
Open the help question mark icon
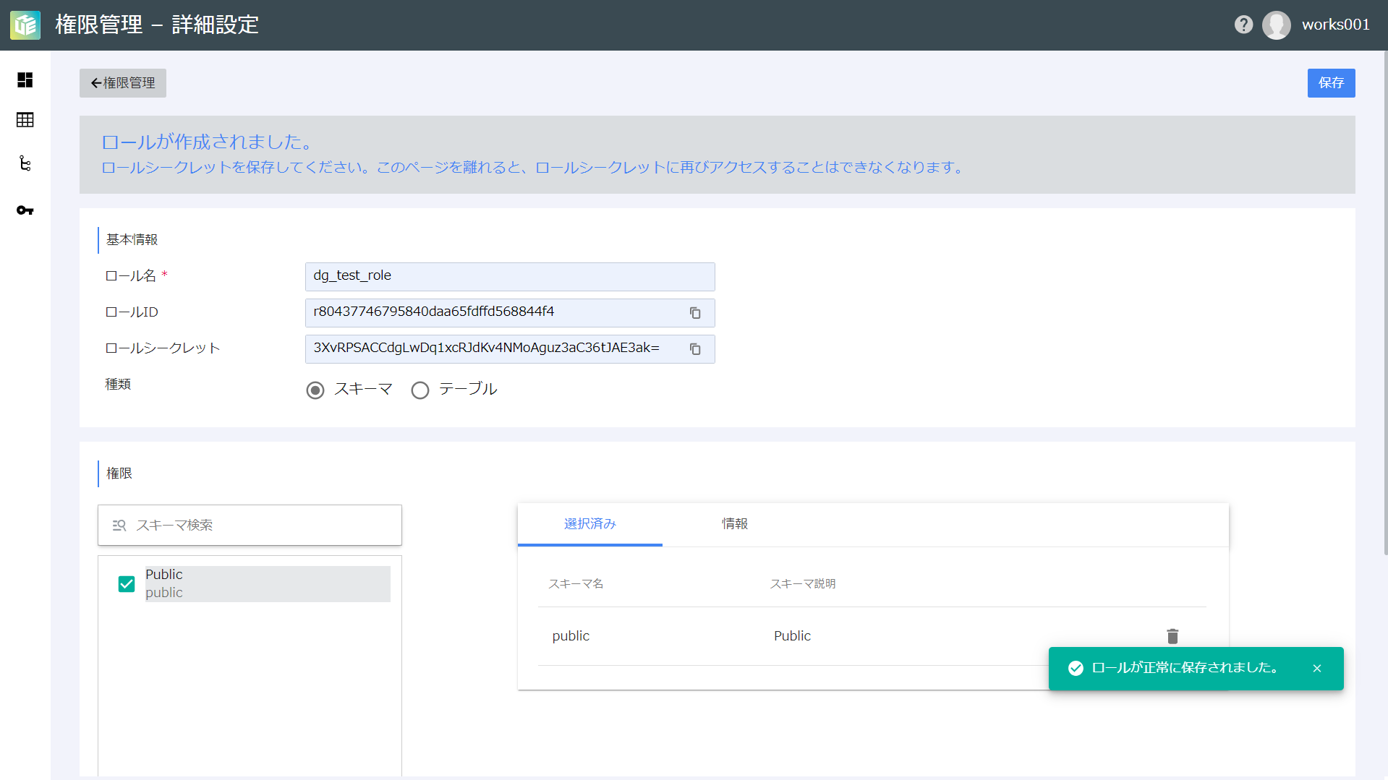1243,25
